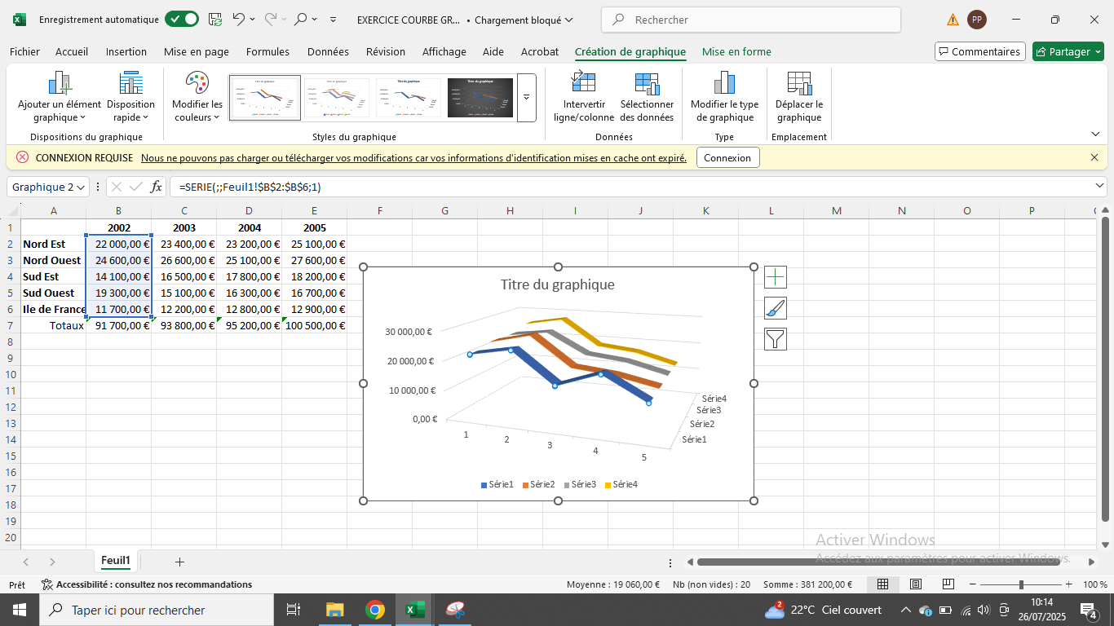Click the chart filters funnel button

pyautogui.click(x=776, y=339)
